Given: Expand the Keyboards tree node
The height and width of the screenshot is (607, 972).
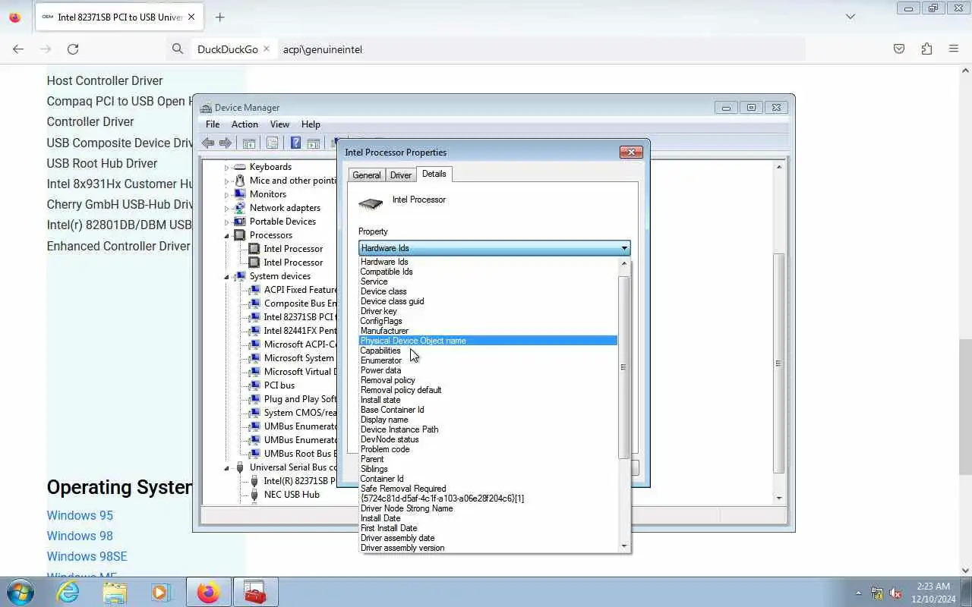Looking at the screenshot, I should pos(226,168).
